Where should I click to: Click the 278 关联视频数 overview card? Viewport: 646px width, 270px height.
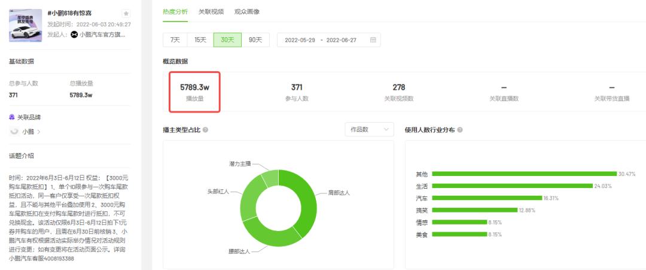click(399, 92)
